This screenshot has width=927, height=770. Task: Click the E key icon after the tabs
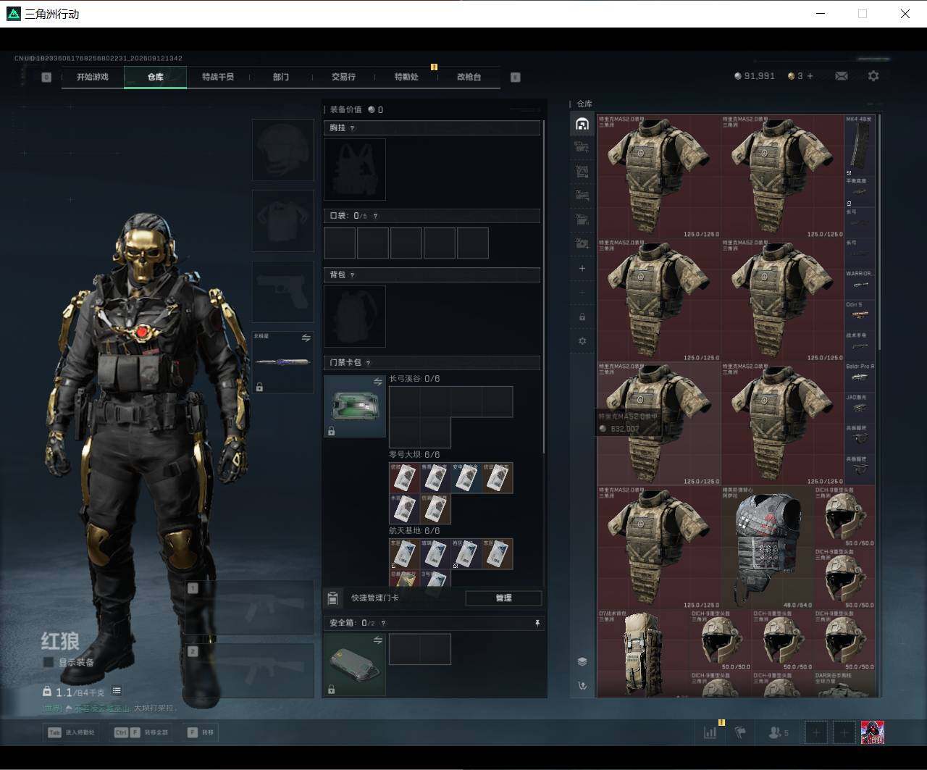[x=516, y=78]
